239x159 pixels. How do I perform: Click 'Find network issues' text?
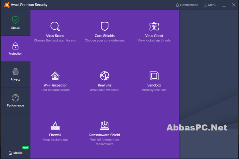pyautogui.click(x=55, y=90)
